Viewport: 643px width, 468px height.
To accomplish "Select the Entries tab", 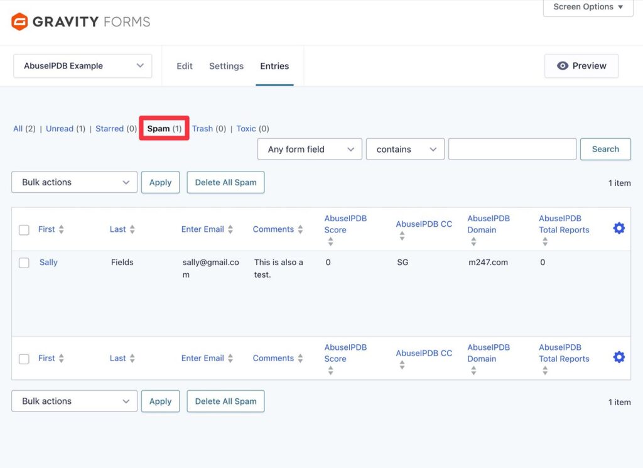I will [274, 66].
